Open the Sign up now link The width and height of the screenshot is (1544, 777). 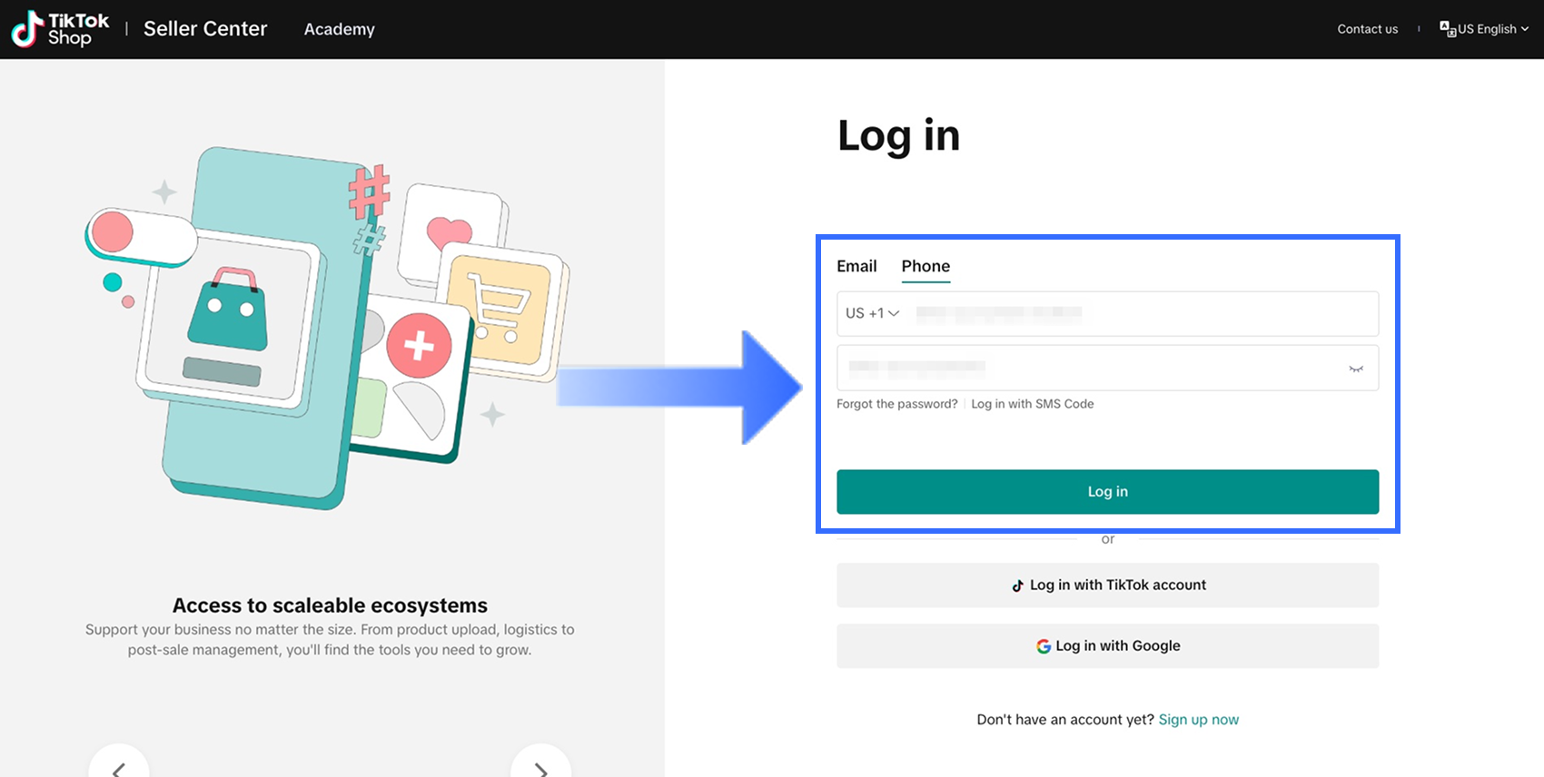click(1198, 720)
